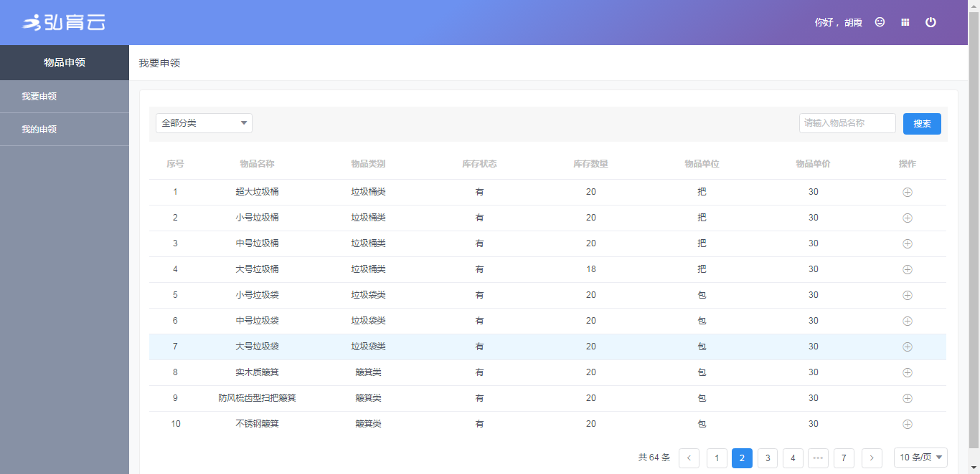Image resolution: width=980 pixels, height=474 pixels.
Task: Click the power logout icon
Action: tap(930, 22)
